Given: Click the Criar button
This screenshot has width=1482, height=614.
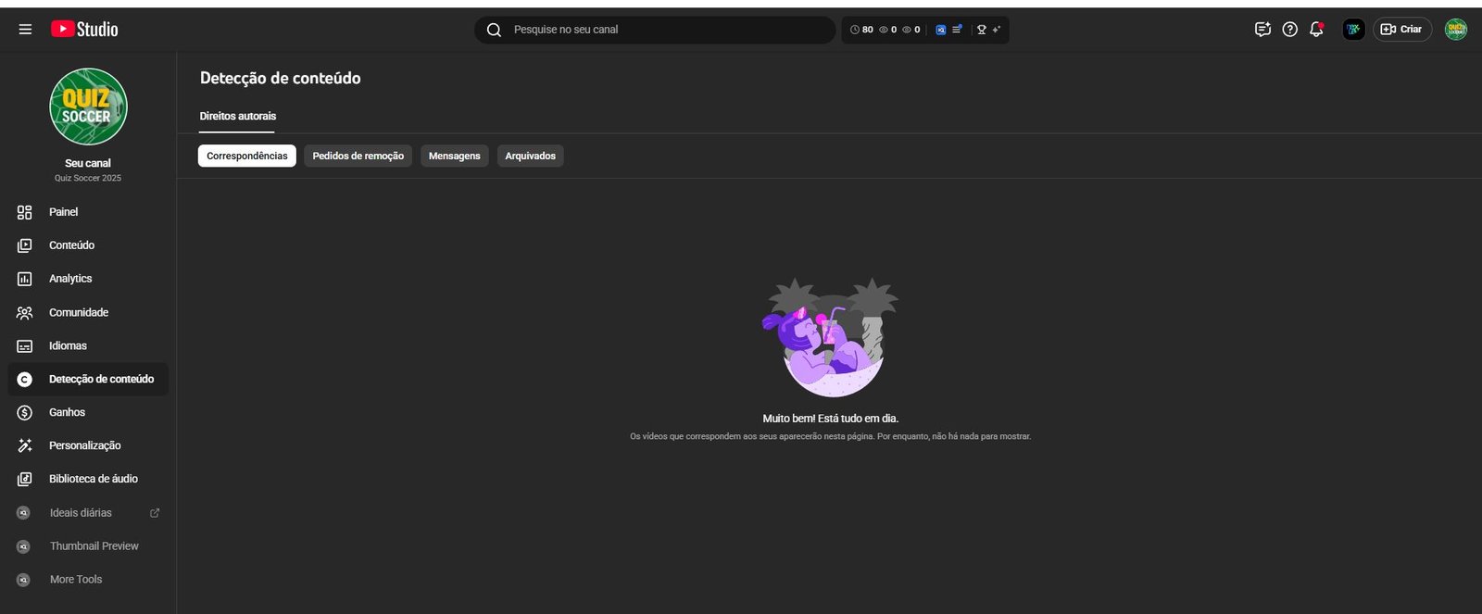Looking at the screenshot, I should pos(1401,30).
